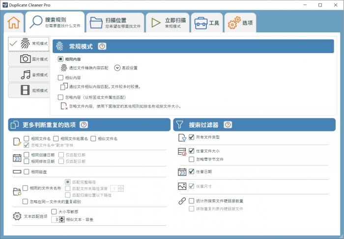Select 常规模式 in the mode sidebar
The width and height of the screenshot is (344, 239).
point(29,44)
